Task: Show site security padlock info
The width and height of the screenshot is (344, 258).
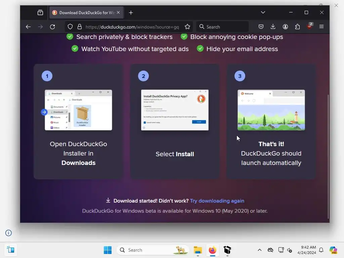Action: click(x=79, y=27)
